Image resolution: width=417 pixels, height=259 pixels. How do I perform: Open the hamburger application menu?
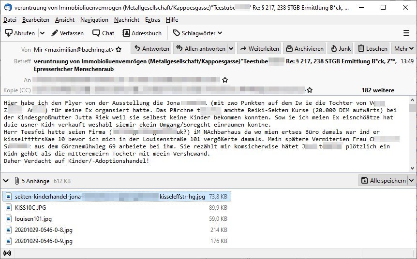point(406,33)
